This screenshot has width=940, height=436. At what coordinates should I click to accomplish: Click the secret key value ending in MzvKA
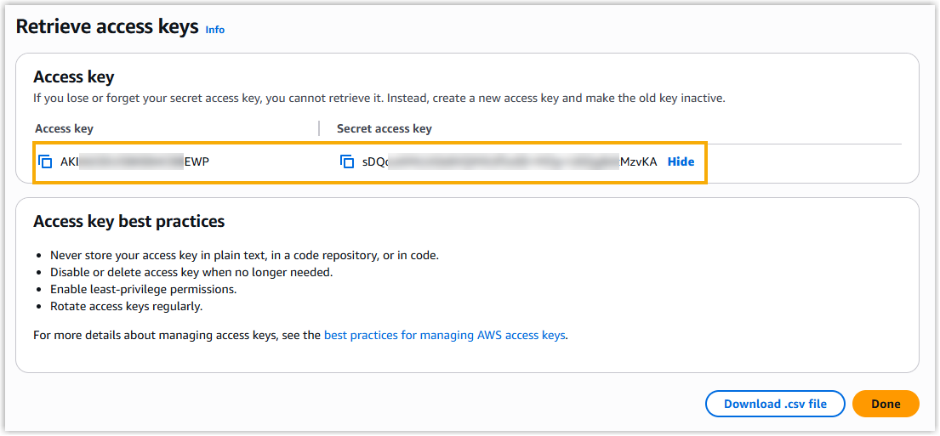click(x=510, y=161)
